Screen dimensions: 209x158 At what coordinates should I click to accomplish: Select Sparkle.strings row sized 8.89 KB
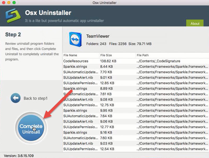coord(136,88)
